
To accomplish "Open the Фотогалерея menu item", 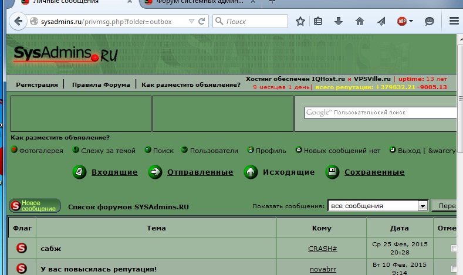I will 41,151.
